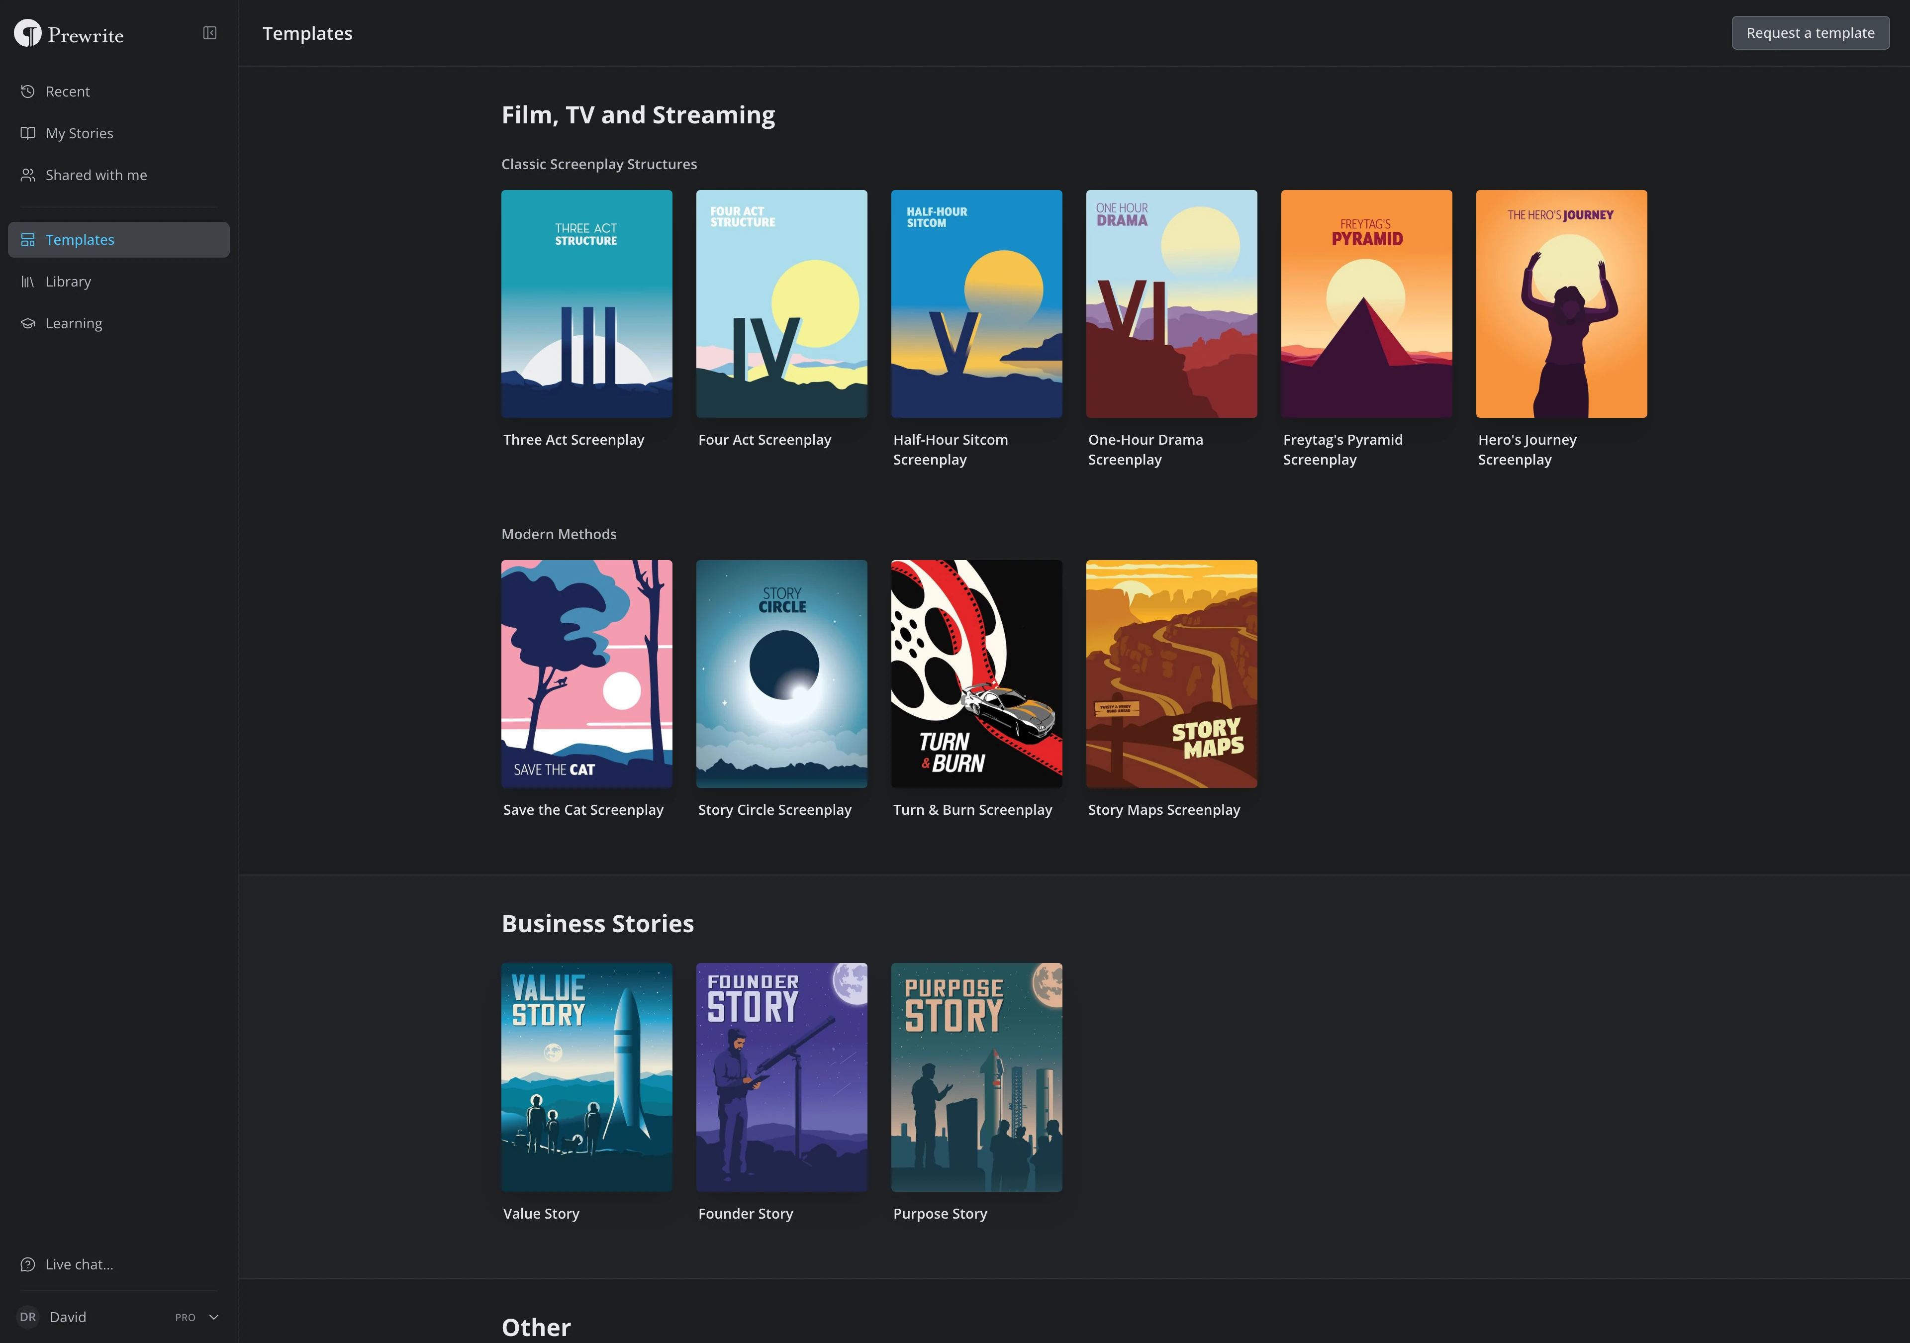Go to My Stories
Viewport: 1910px width, 1343px height.
(118, 133)
